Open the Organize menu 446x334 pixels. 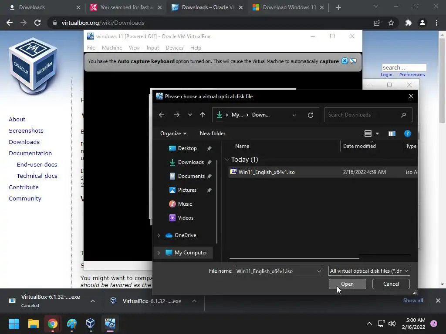click(x=173, y=134)
